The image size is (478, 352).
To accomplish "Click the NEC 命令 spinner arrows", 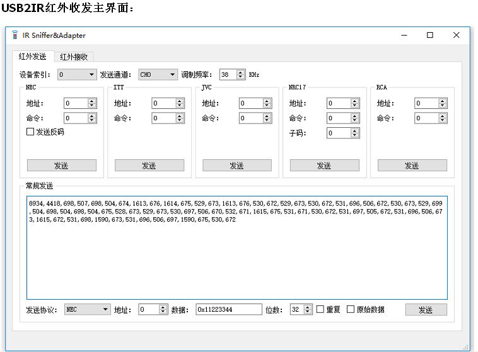I will click(x=92, y=118).
